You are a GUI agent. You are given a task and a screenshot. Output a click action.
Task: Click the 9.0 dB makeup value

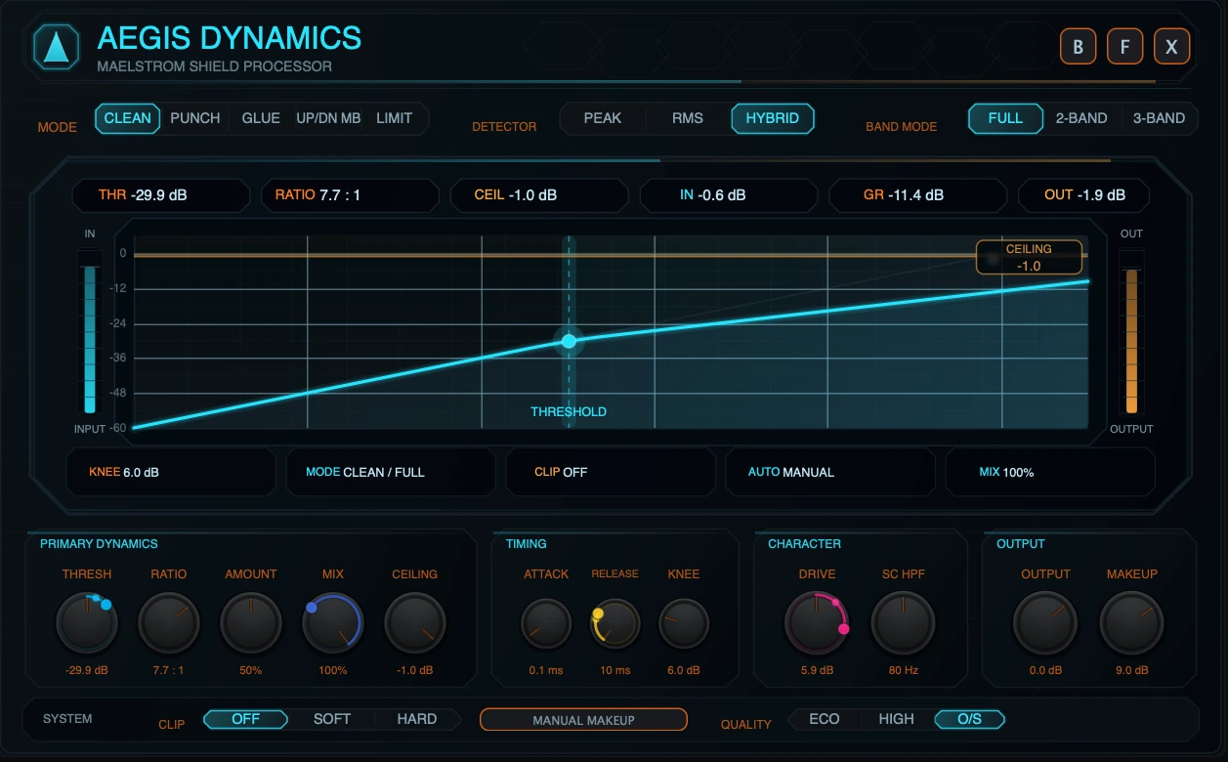coord(1132,671)
